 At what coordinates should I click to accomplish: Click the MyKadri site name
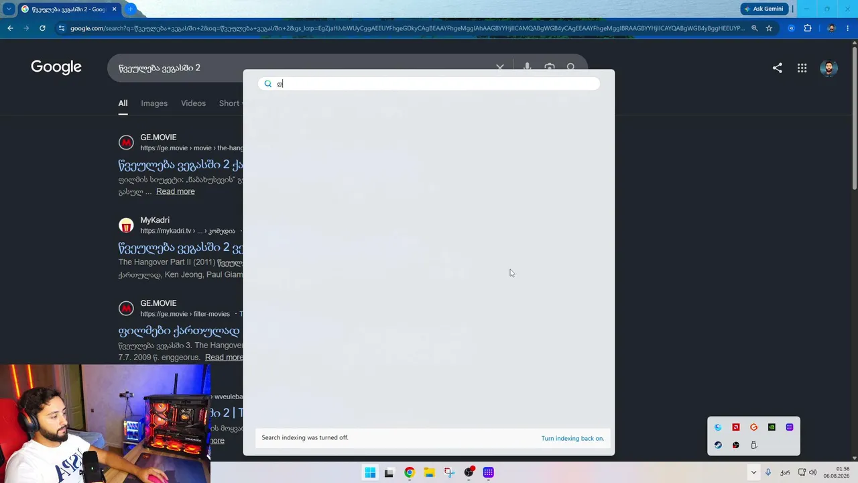click(x=155, y=220)
